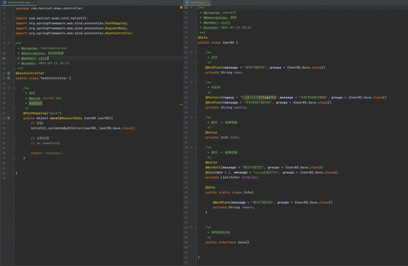The width and height of the screenshot is (408, 266).
Task: Close the UserBO.java tab
Action: (208, 2)
